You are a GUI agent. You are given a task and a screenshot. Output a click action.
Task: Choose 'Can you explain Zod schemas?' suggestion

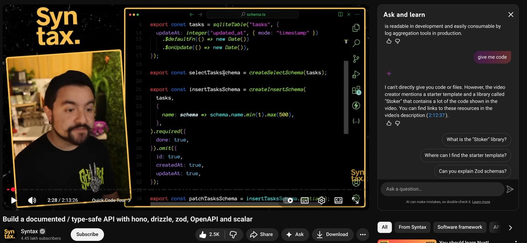click(473, 171)
